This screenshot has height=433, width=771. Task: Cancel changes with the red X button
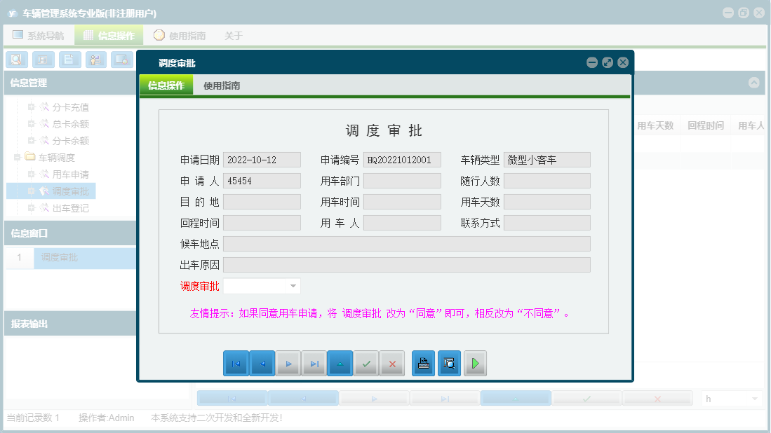pos(391,363)
